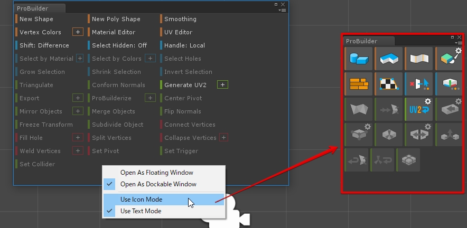
Task: Open Collapse Vertices options plus button
Action: pyautogui.click(x=223, y=138)
